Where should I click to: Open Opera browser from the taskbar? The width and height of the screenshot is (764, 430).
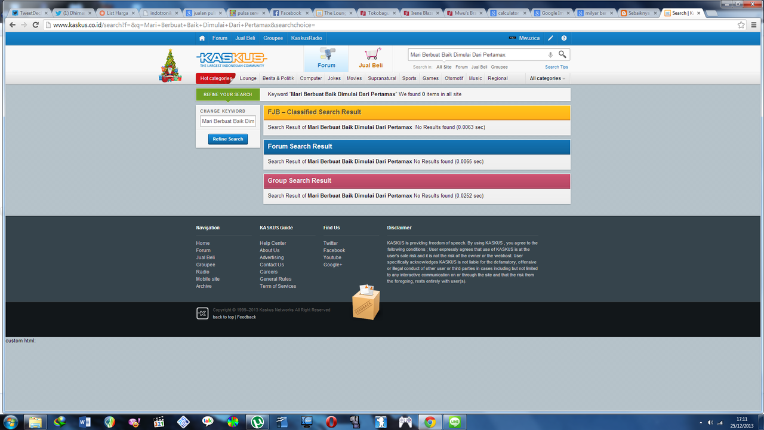(331, 422)
